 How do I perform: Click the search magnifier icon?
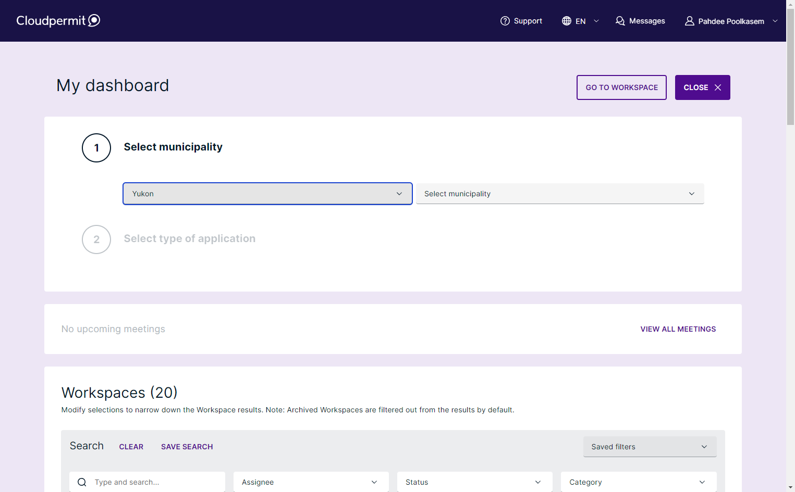tap(82, 482)
